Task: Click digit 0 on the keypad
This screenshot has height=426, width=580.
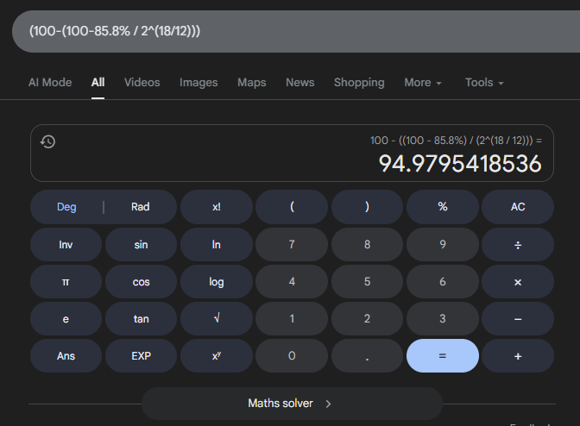Action: point(292,356)
